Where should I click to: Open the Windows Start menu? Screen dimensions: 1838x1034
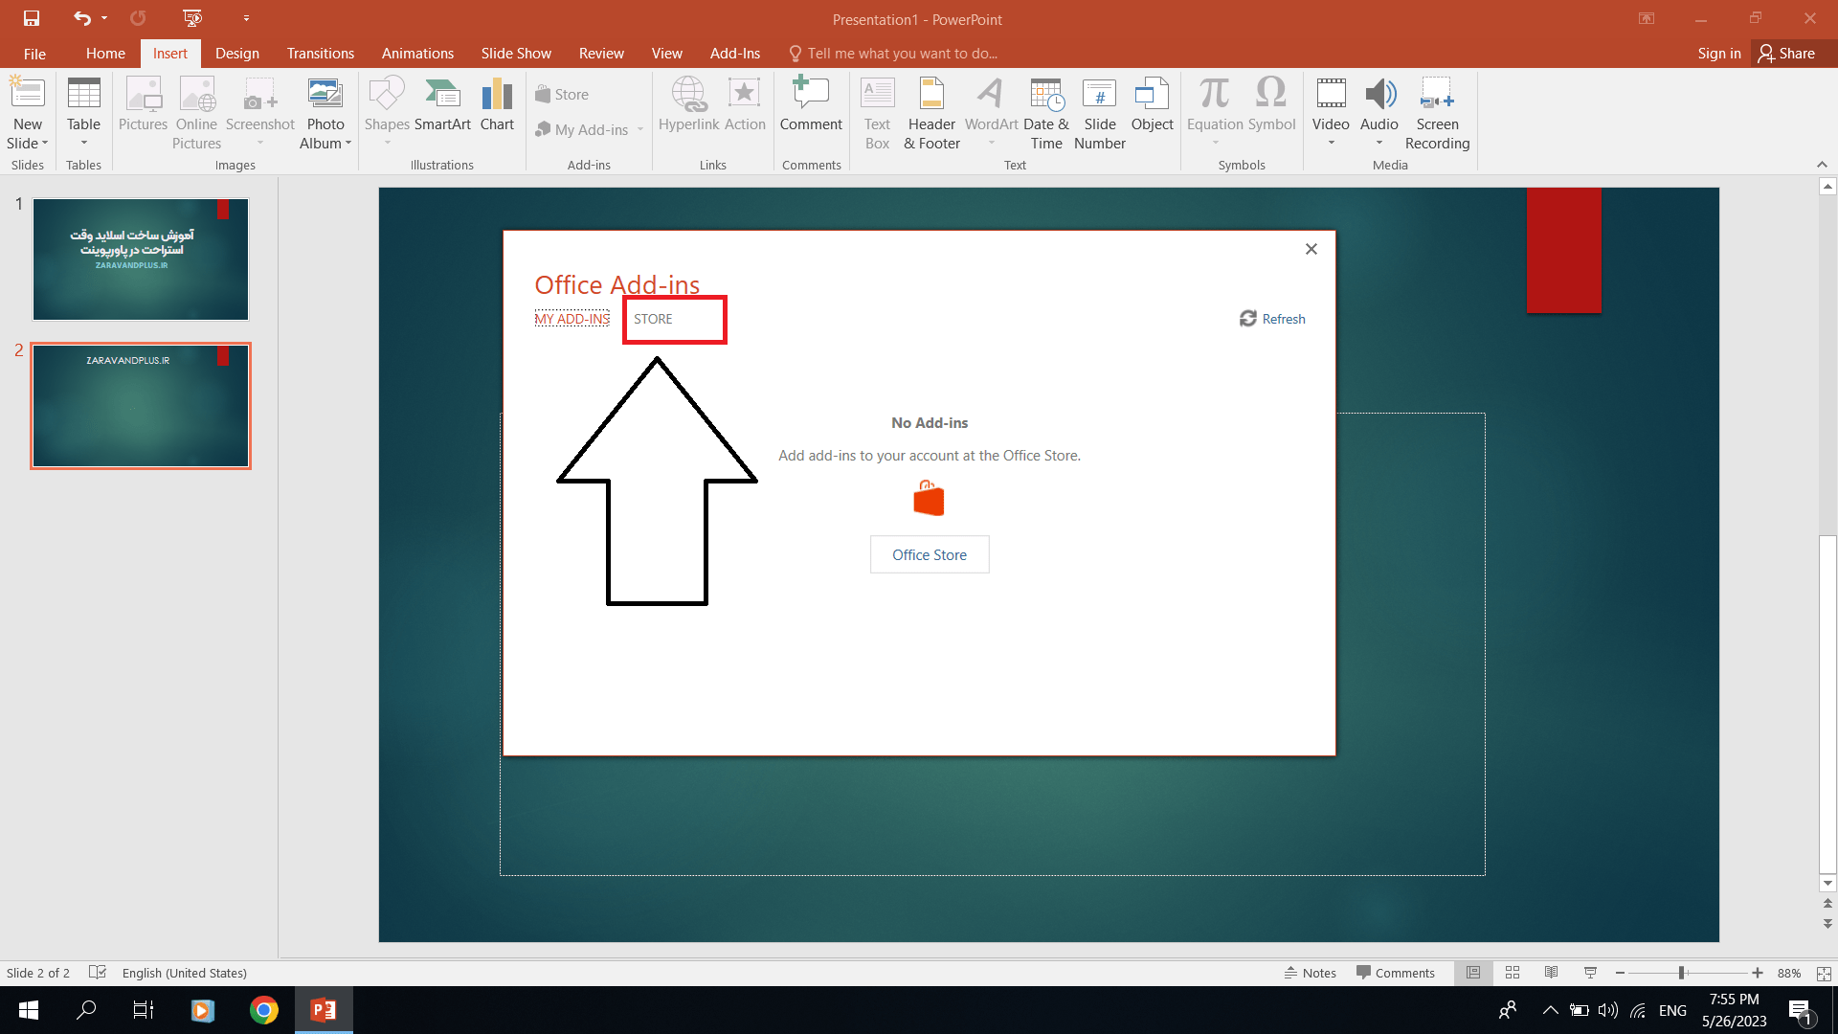coord(29,1010)
